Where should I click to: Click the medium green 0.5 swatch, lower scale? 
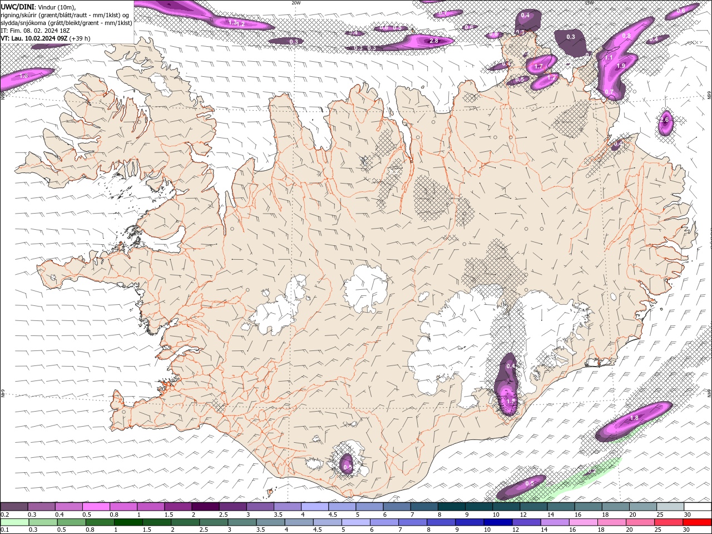point(72,522)
